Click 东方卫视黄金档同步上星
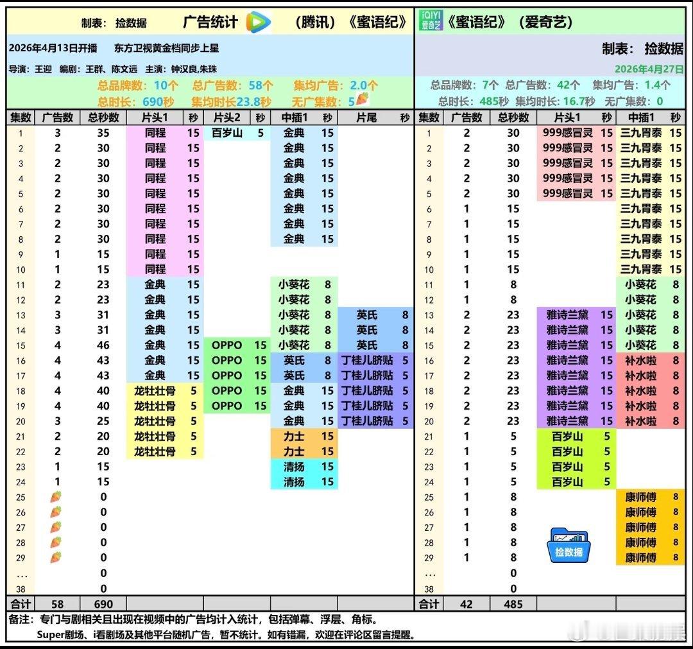The width and height of the screenshot is (693, 649). (167, 48)
